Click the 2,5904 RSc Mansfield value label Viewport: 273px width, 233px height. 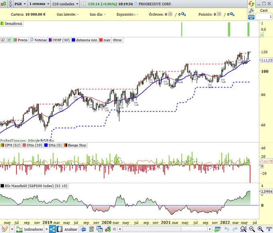tap(267, 191)
